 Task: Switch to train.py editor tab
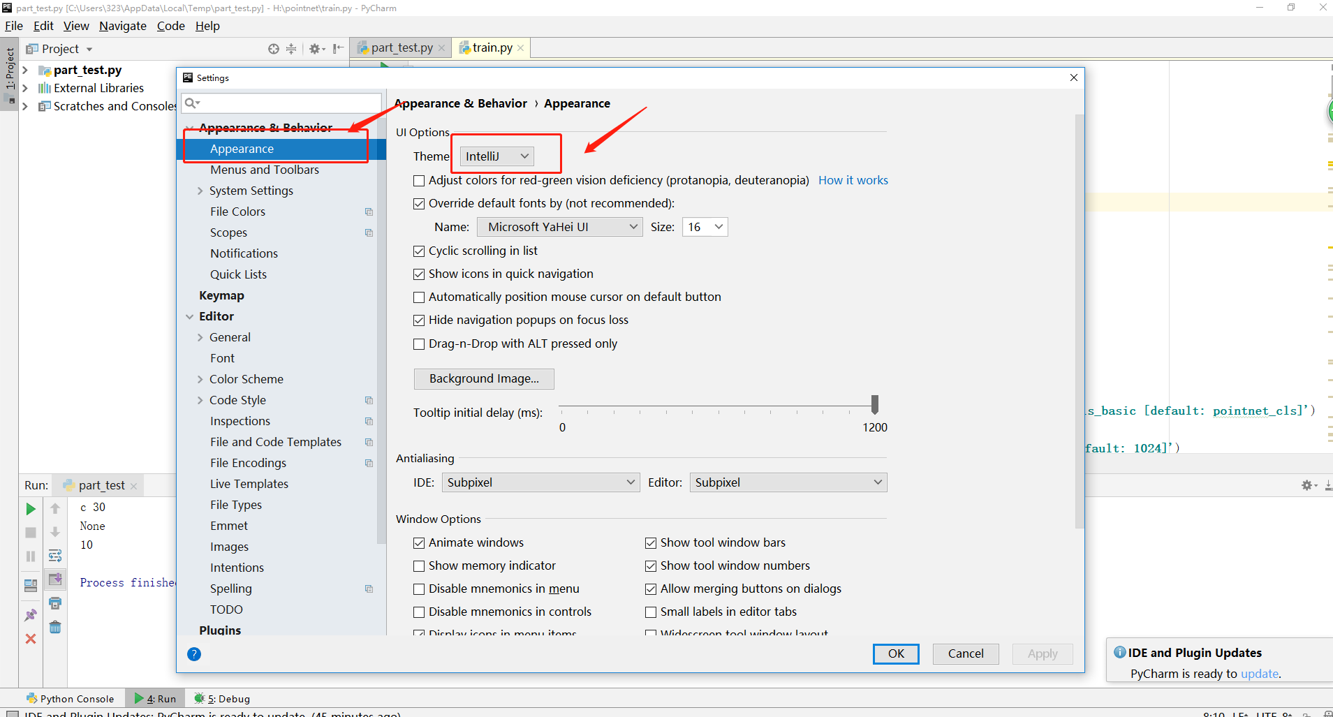(492, 47)
